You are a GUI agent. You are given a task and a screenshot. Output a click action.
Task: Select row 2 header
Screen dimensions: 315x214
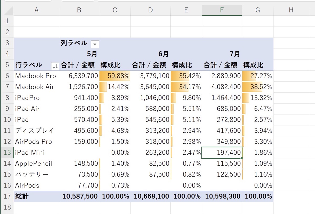(7, 32)
